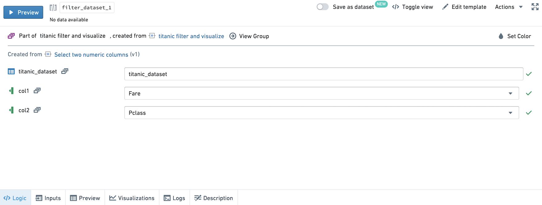Open the Actions dropdown menu
Image resolution: width=542 pixels, height=205 pixels.
509,7
